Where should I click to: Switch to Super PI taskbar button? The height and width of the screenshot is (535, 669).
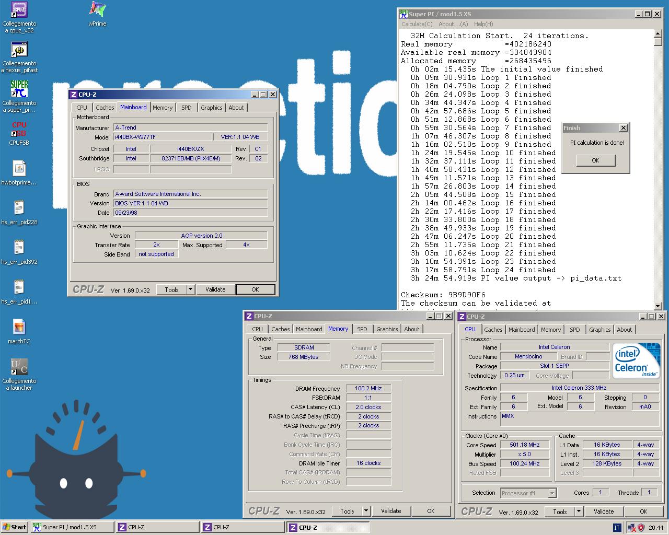72,527
